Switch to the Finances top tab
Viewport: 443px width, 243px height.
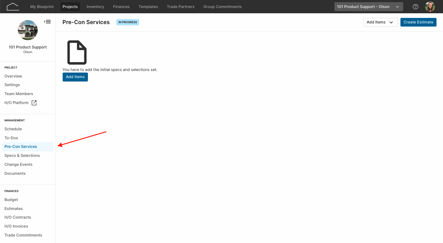121,6
